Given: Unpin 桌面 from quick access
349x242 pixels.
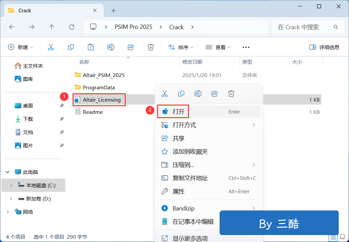Looking at the screenshot, I should pos(62,106).
